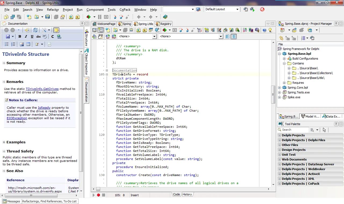Open the Refactor menu
The image size is (344, 204).
(53, 10)
